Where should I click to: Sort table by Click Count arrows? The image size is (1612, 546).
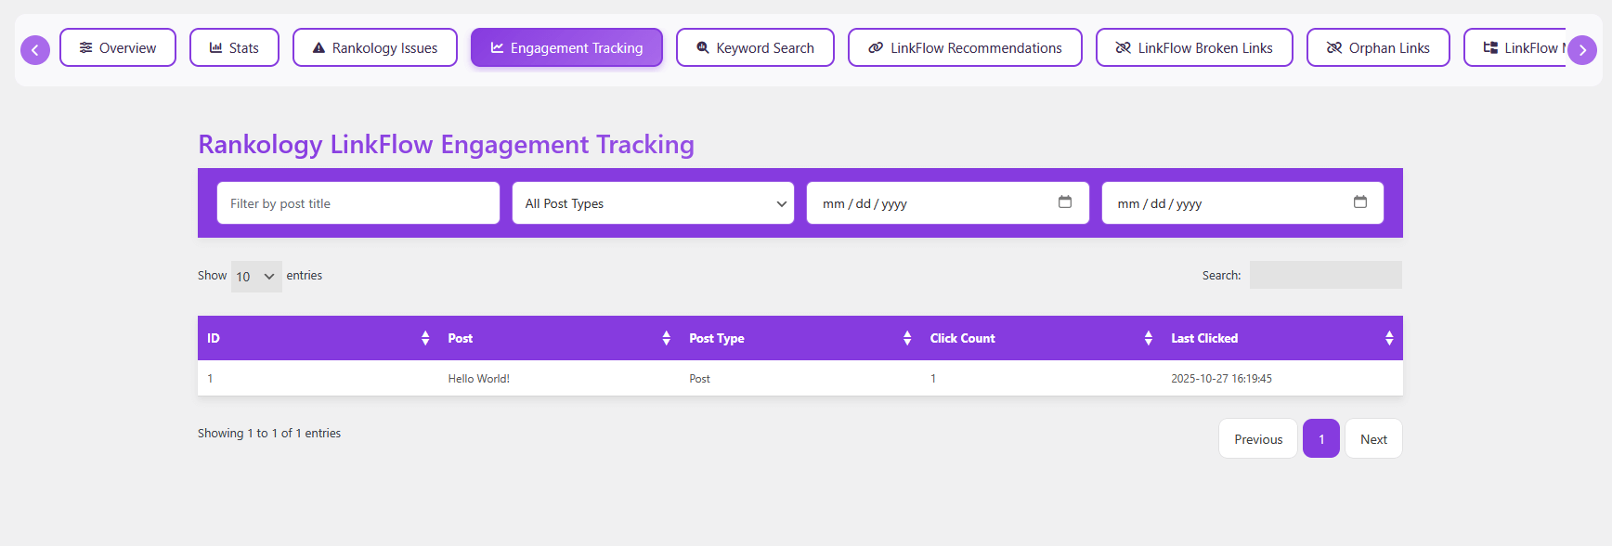click(1149, 338)
